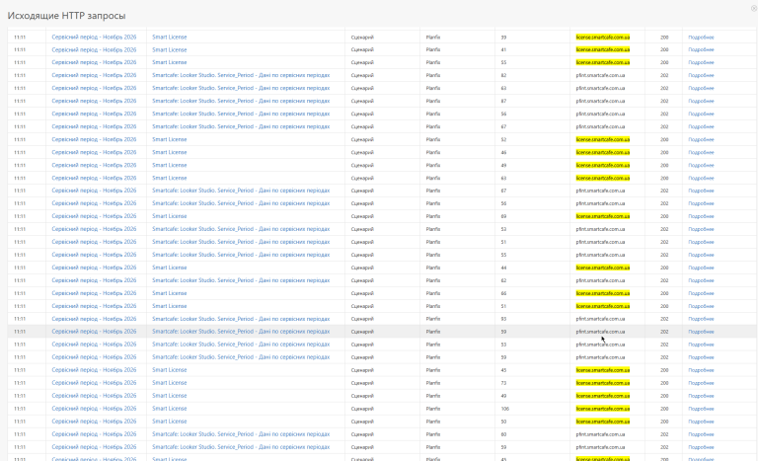Open Подробнее link in row with value 73
This screenshot has width=758, height=461.
click(701, 383)
